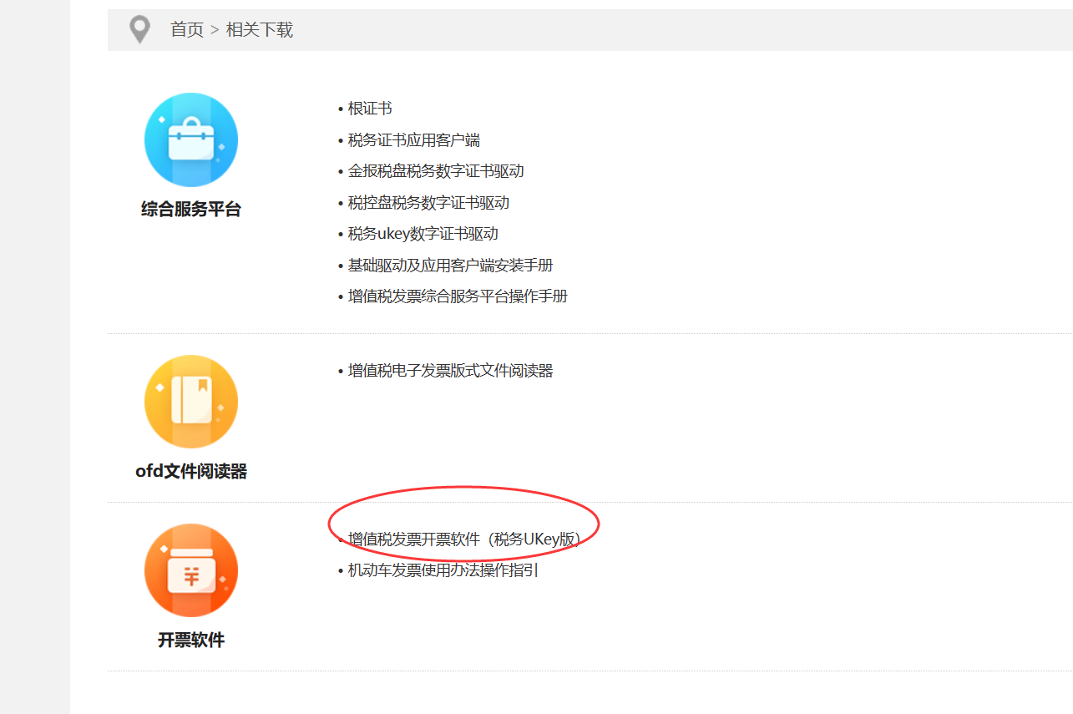Click the ofd文件阅读器 heading label
The height and width of the screenshot is (714, 1073).
pyautogui.click(x=191, y=472)
